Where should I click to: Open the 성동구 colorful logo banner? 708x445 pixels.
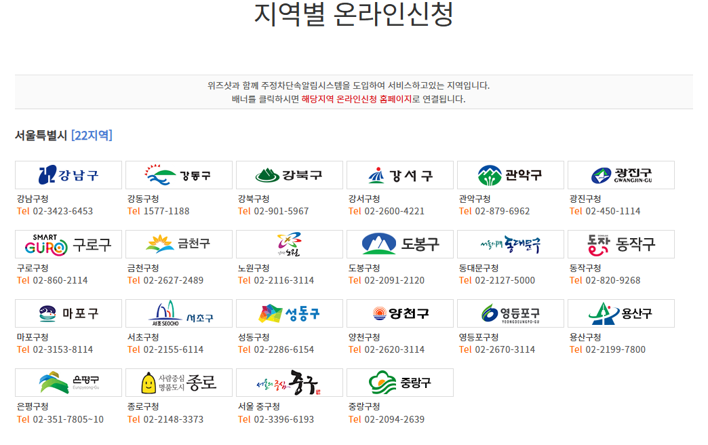point(290,313)
